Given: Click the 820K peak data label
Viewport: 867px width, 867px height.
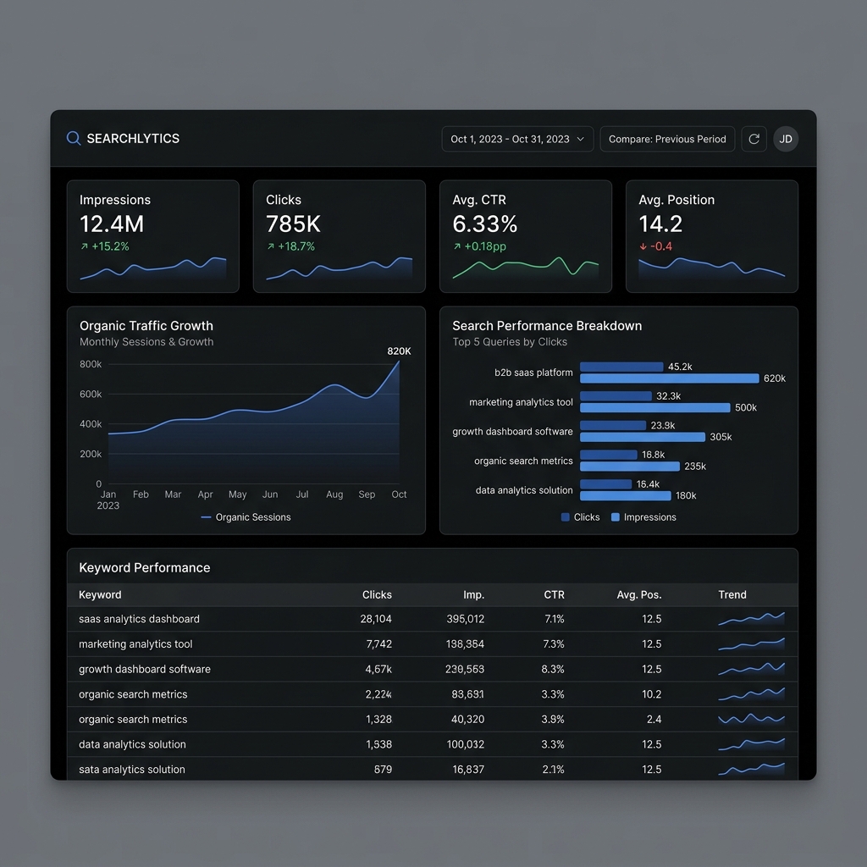Looking at the screenshot, I should point(399,351).
